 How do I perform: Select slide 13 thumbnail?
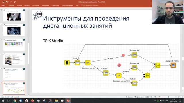click(x=14, y=59)
